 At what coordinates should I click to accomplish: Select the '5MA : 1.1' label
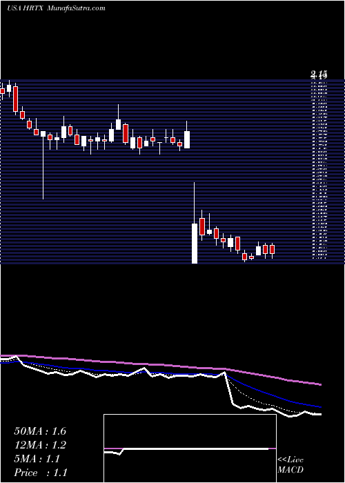coord(37,459)
